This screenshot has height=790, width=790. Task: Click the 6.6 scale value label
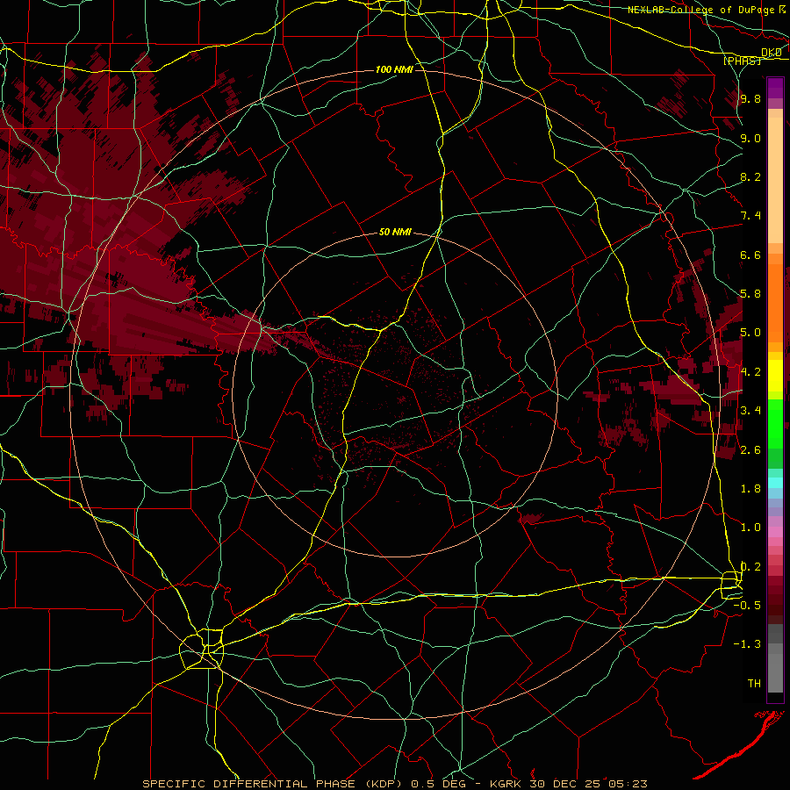(750, 255)
